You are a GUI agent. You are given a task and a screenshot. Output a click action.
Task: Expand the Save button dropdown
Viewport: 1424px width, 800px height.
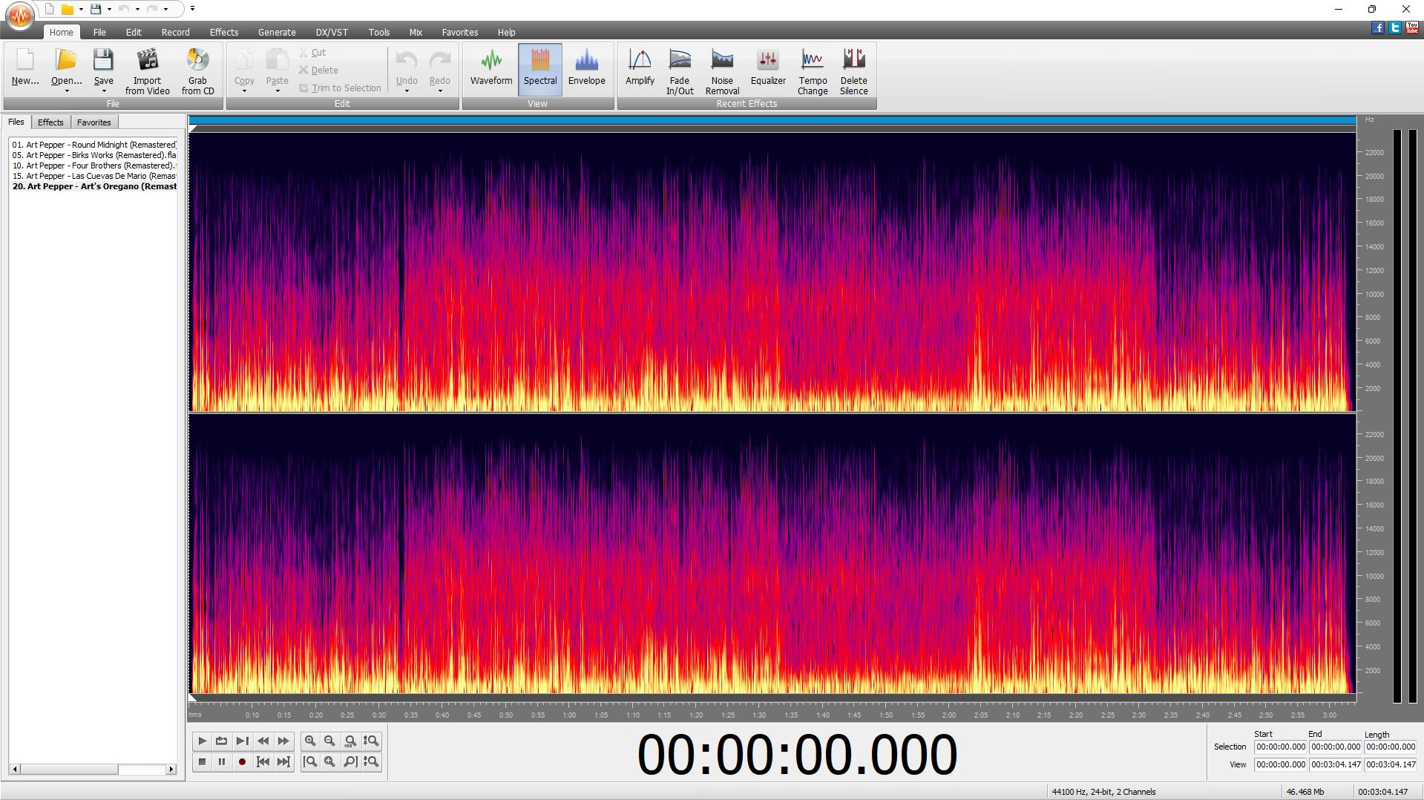(103, 91)
